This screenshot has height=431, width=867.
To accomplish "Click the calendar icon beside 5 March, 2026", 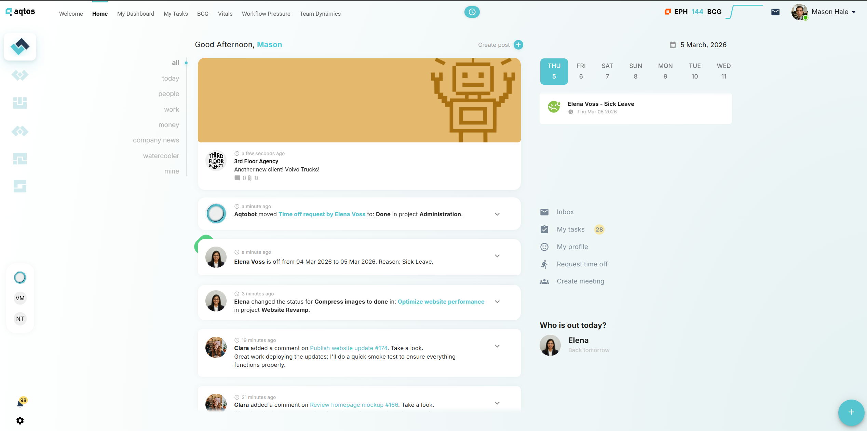I will 673,45.
